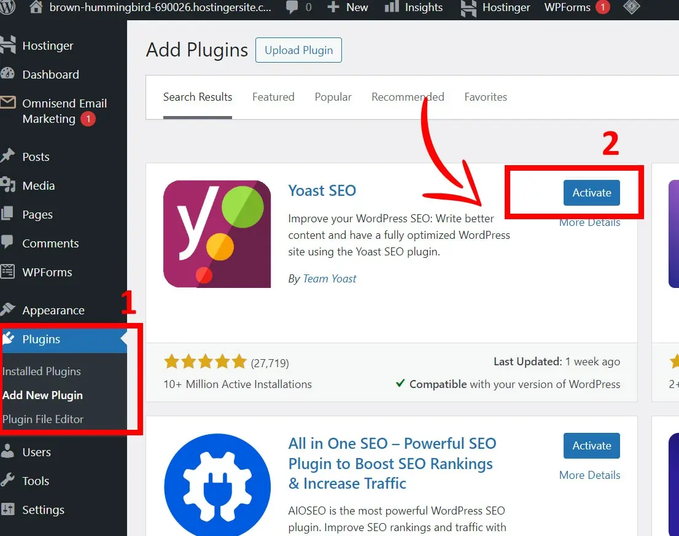Open Appearance via the paintbrush icon
679x536 pixels.
(7, 310)
